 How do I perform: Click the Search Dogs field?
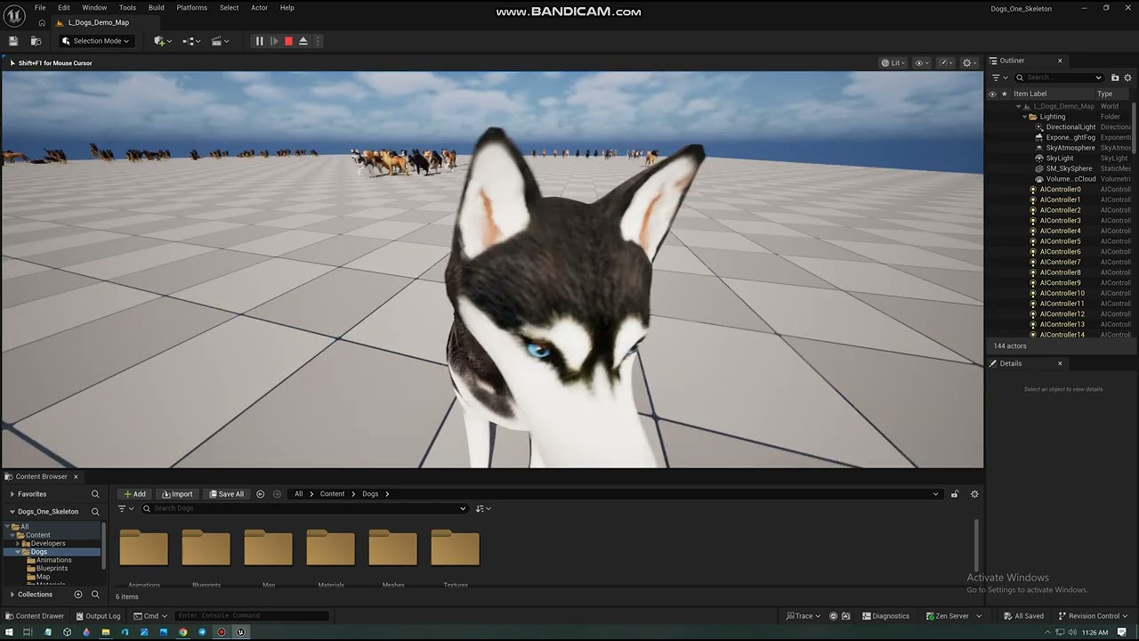pyautogui.click(x=303, y=508)
